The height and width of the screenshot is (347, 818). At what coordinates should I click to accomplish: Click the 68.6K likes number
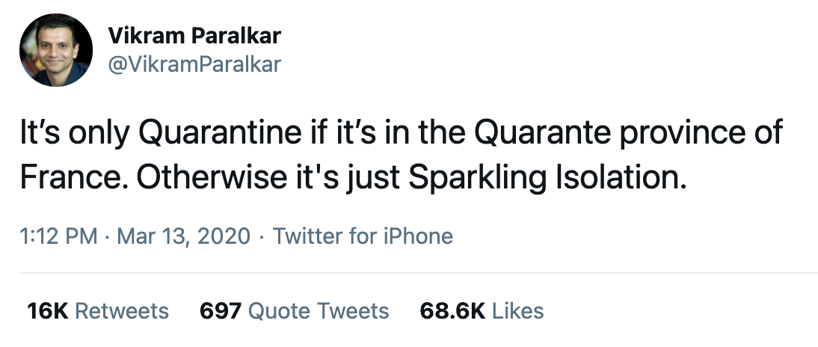[x=453, y=310]
